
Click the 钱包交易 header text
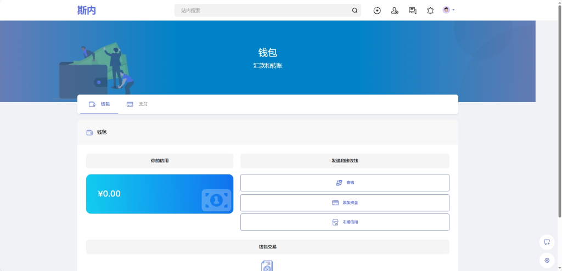[267, 247]
